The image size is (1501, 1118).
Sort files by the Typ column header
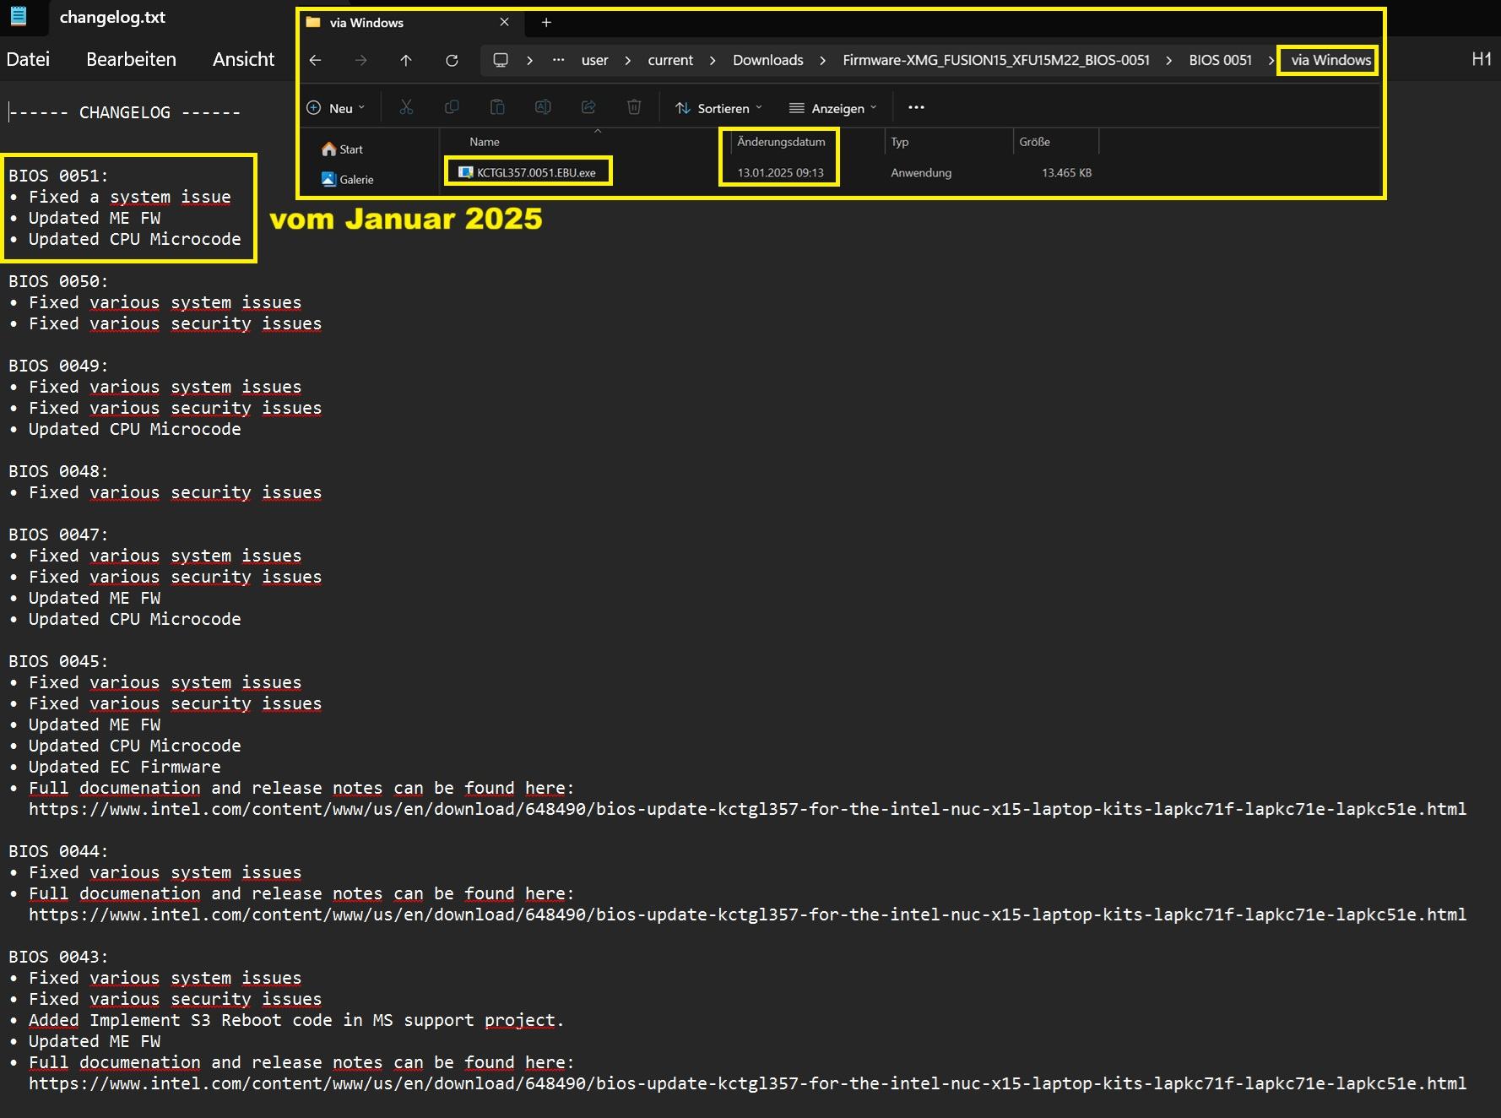click(900, 142)
